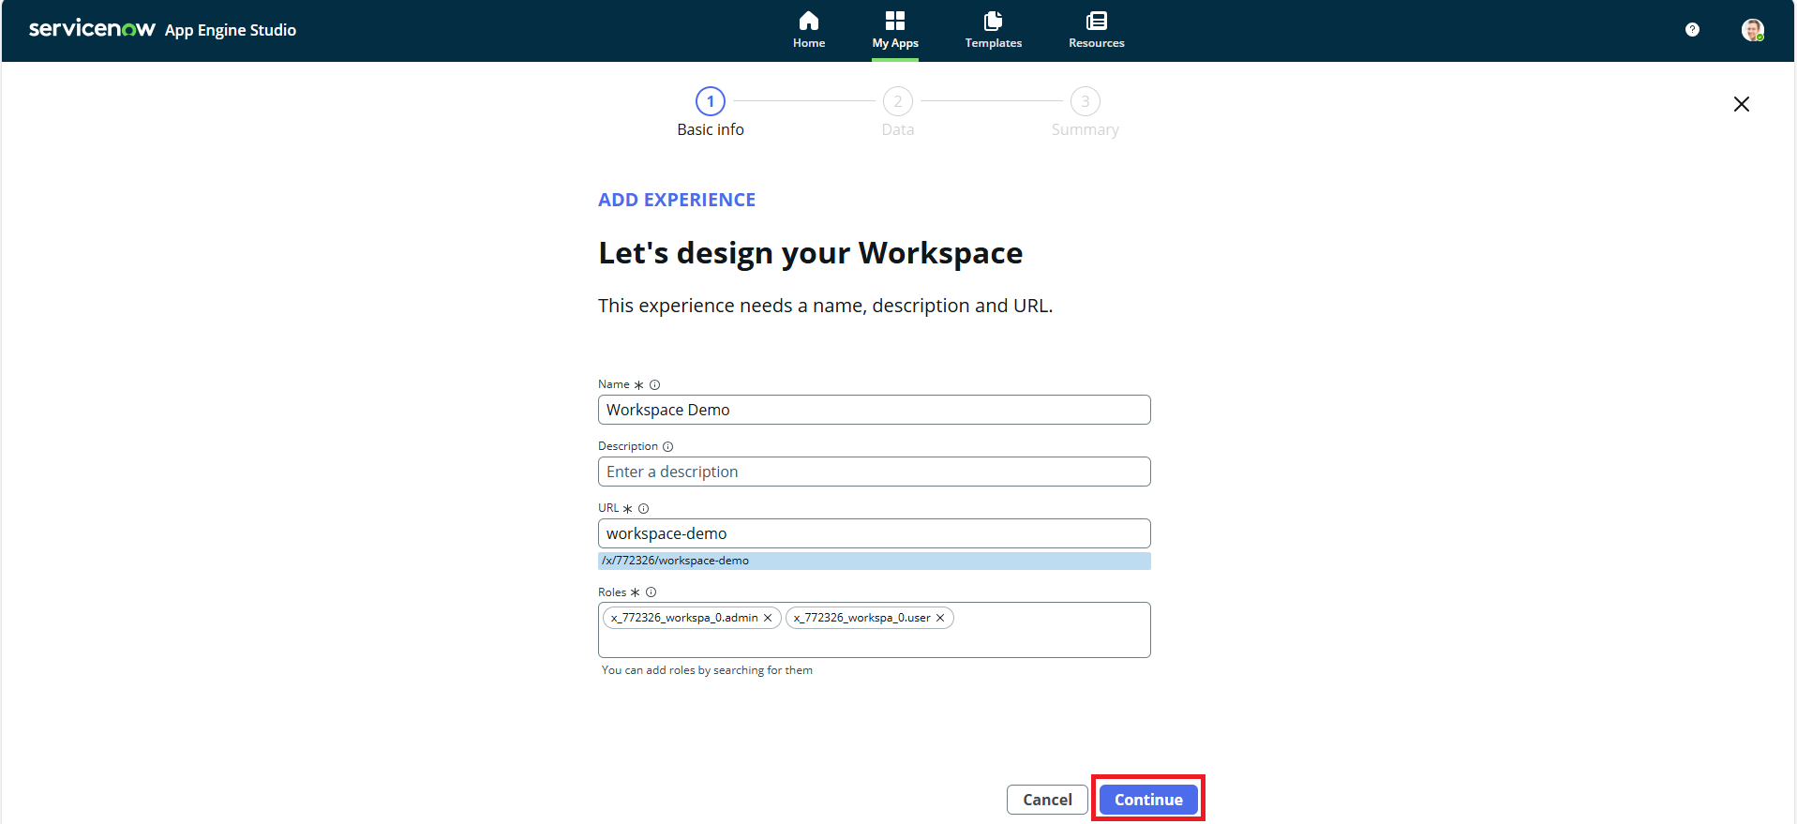Remove the x_772326_workspa_0.admin role
This screenshot has height=824, width=1797.
tap(768, 618)
